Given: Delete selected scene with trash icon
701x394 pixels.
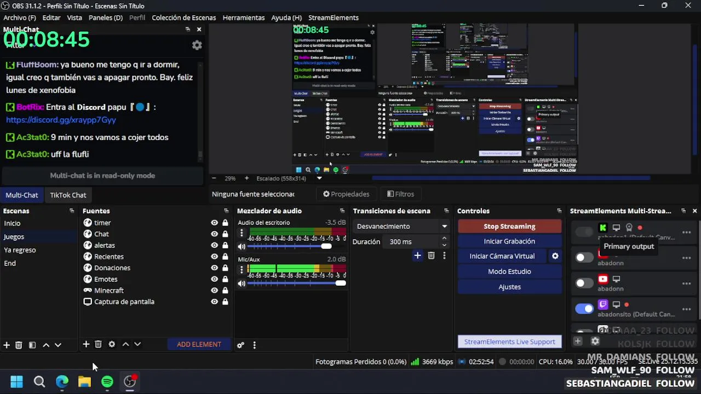Looking at the screenshot, I should [19, 345].
